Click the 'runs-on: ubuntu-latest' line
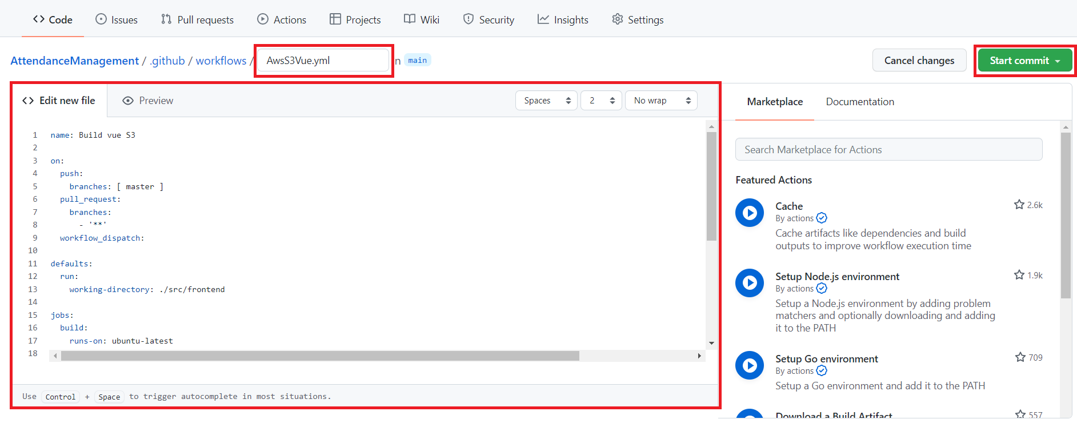The width and height of the screenshot is (1077, 423). (x=121, y=341)
